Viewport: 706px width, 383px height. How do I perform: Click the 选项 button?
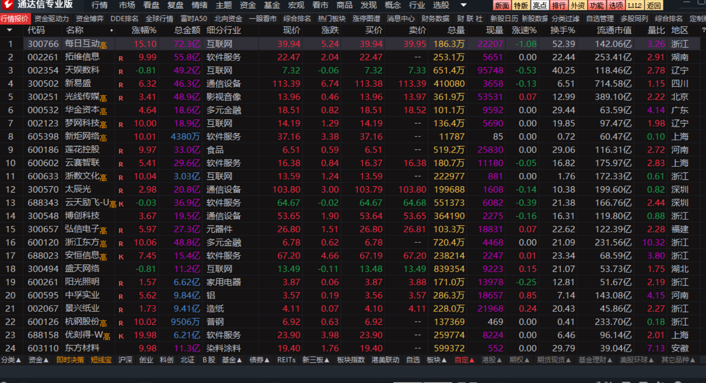[615, 5]
